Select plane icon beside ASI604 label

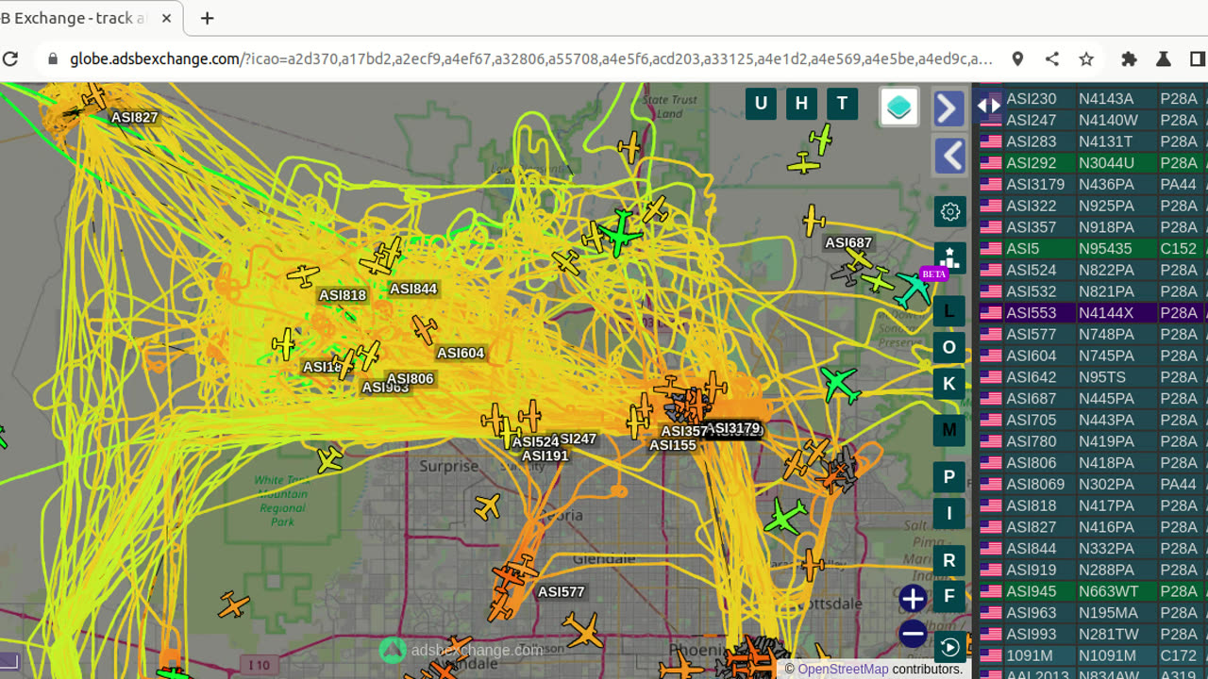click(425, 329)
